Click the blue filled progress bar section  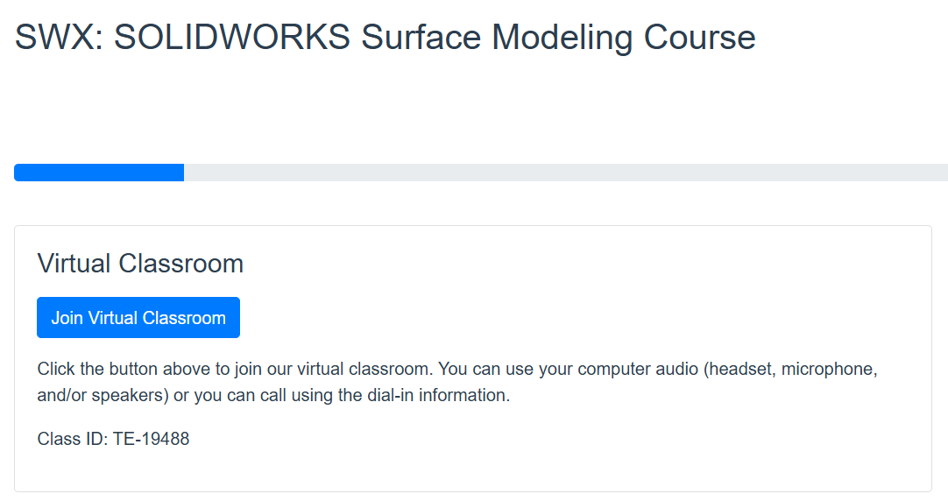click(x=98, y=173)
